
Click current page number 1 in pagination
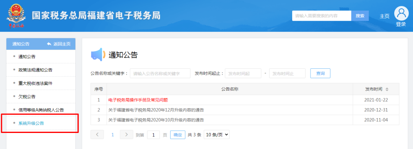(112, 134)
